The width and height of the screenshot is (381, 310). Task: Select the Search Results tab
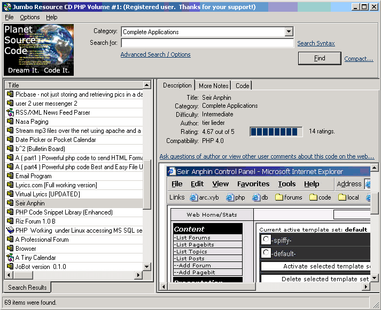click(27, 288)
